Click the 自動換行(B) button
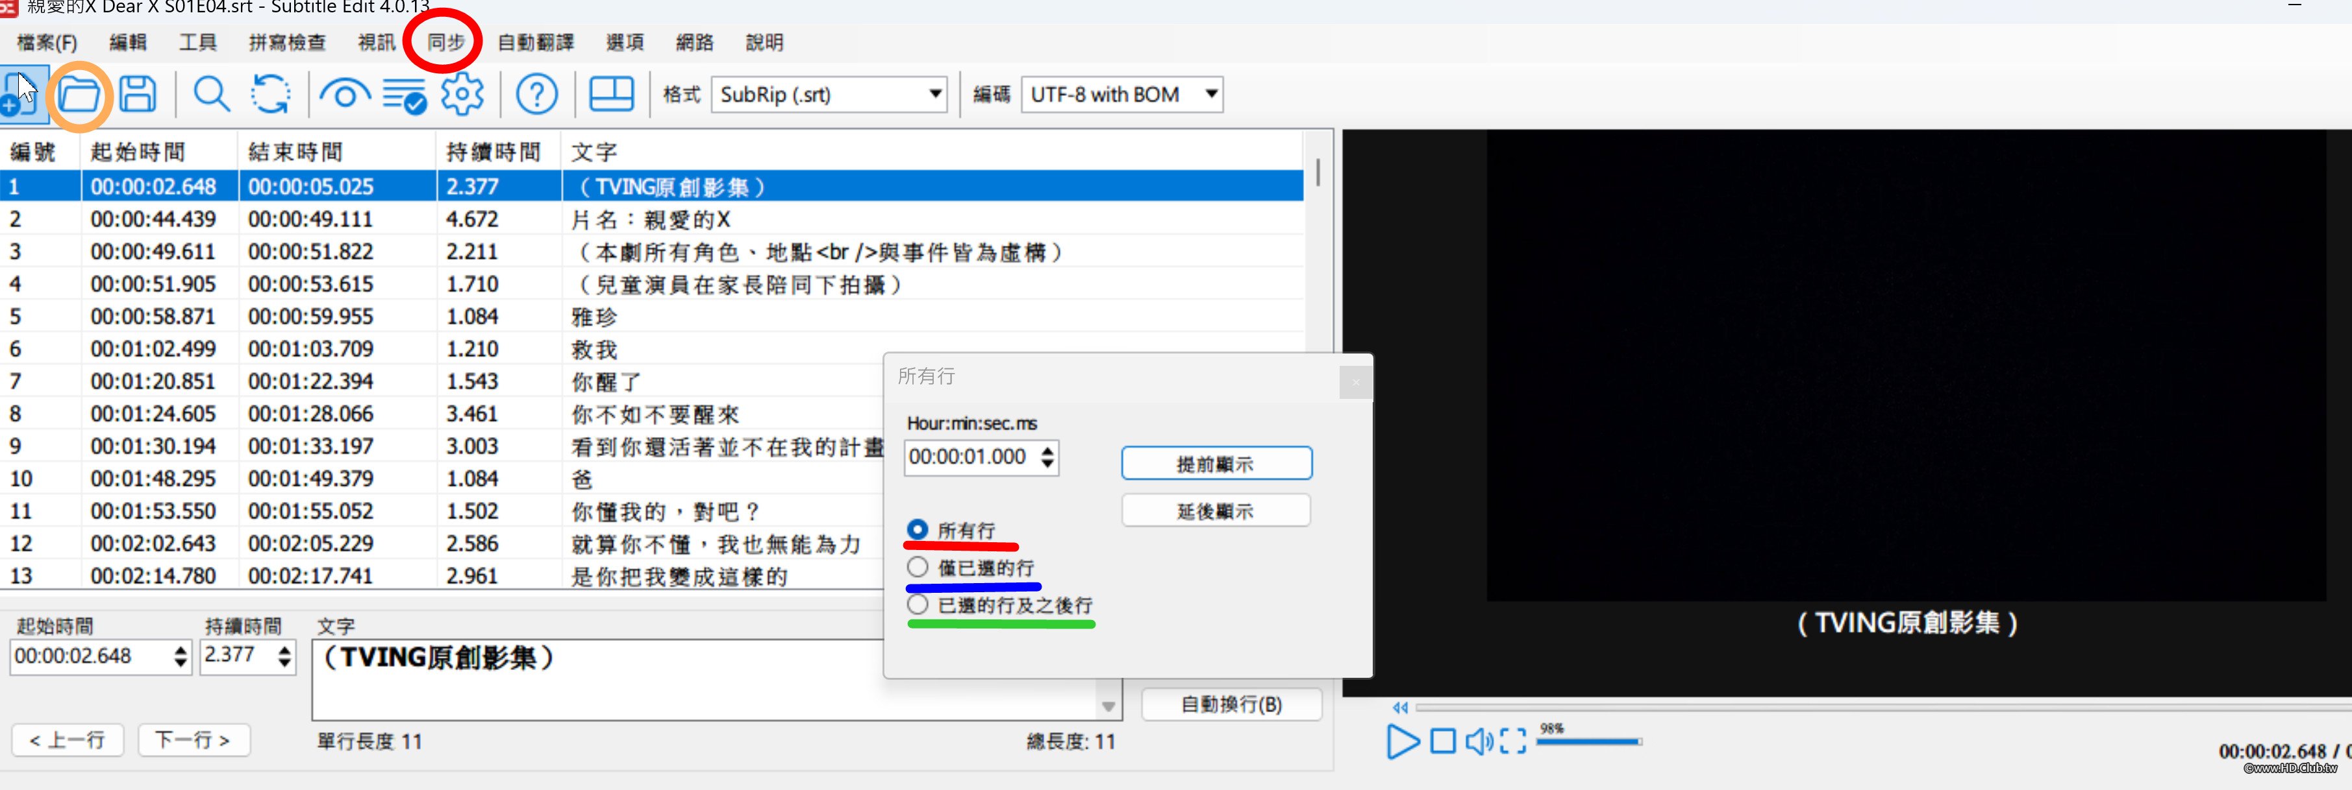This screenshot has width=2352, height=790. tap(1231, 704)
